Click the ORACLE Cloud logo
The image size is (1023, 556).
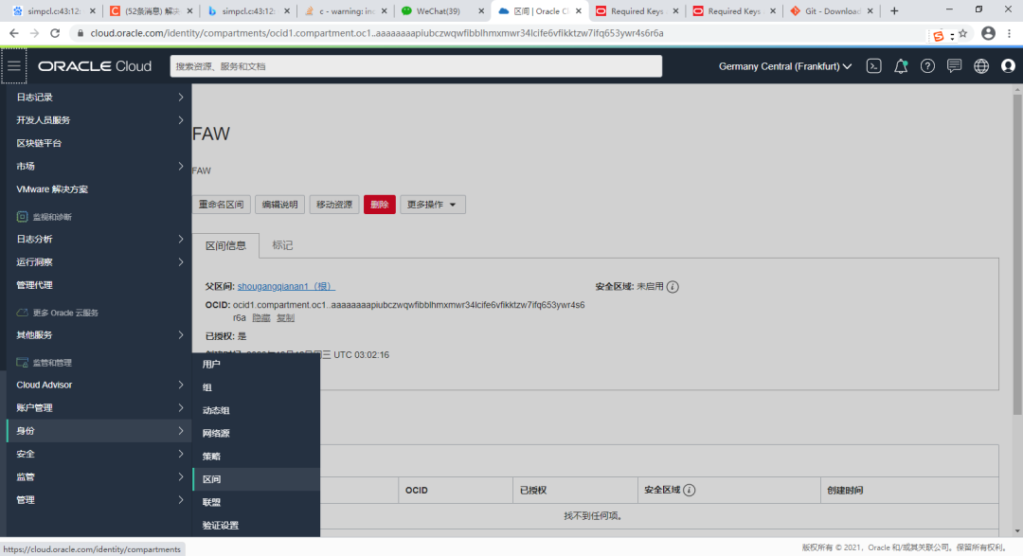click(x=95, y=66)
